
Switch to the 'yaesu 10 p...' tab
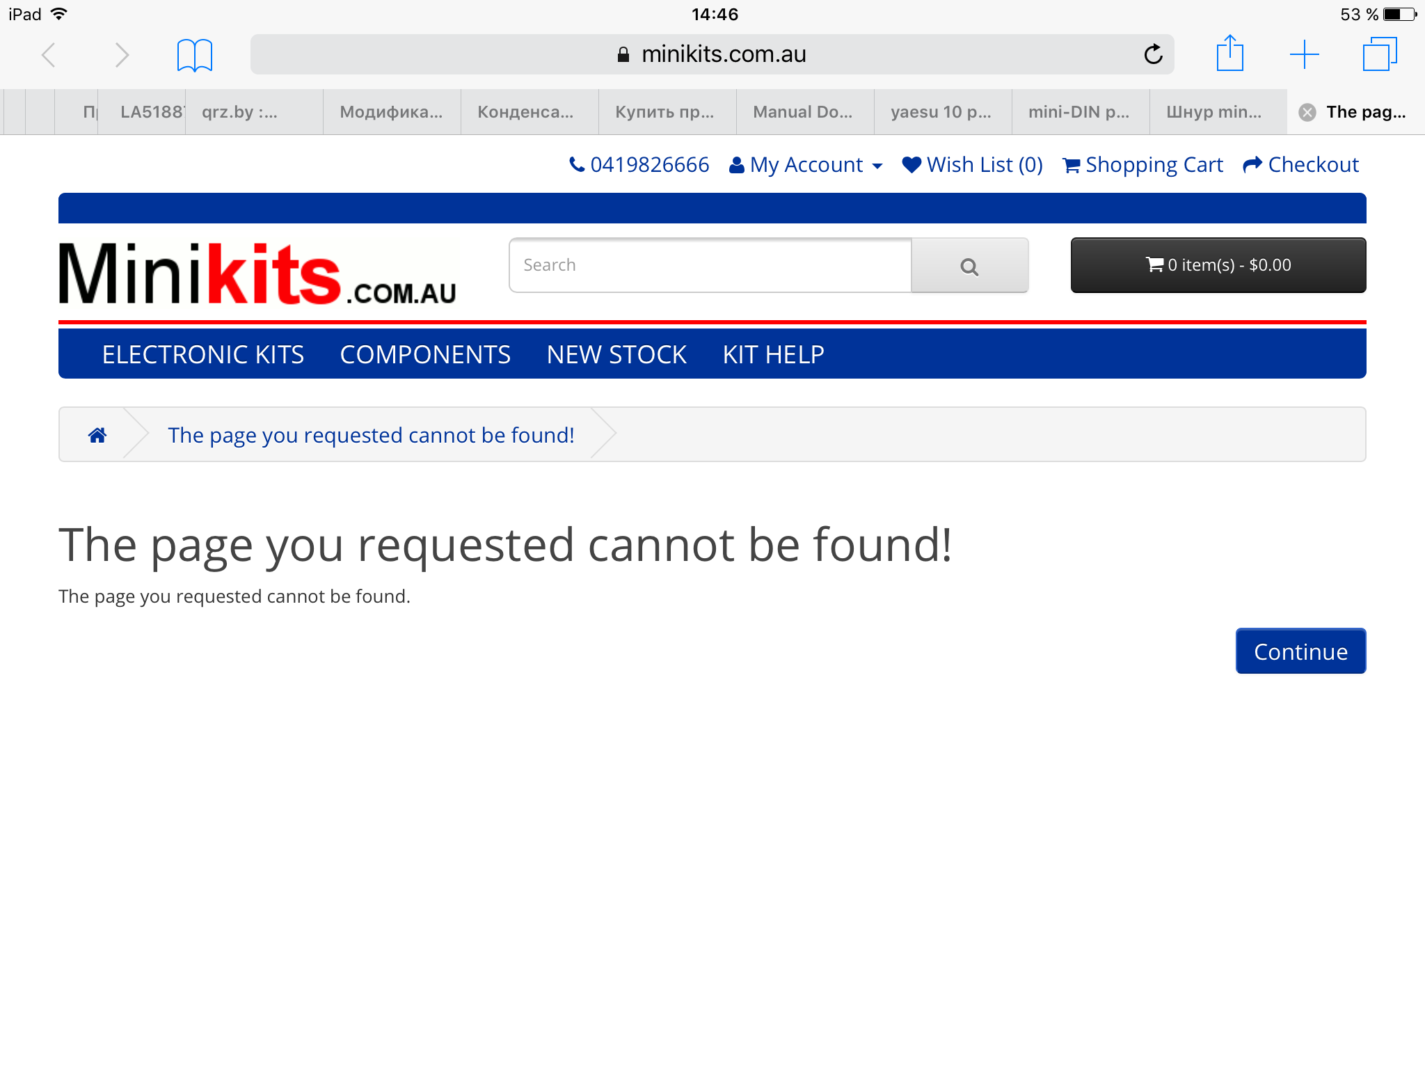[943, 112]
